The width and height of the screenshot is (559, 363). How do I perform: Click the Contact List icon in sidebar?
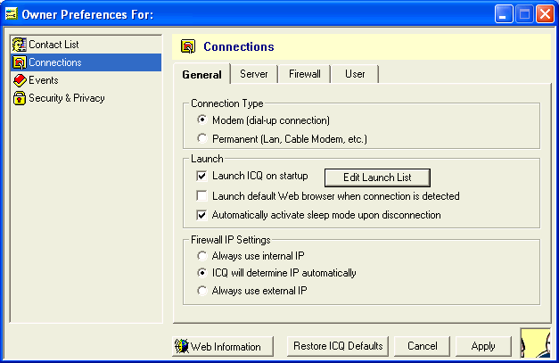point(20,45)
